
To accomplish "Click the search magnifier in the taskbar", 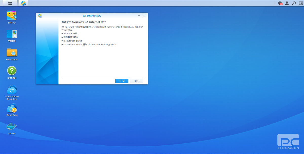I will pyautogui.click(x=294, y=3).
